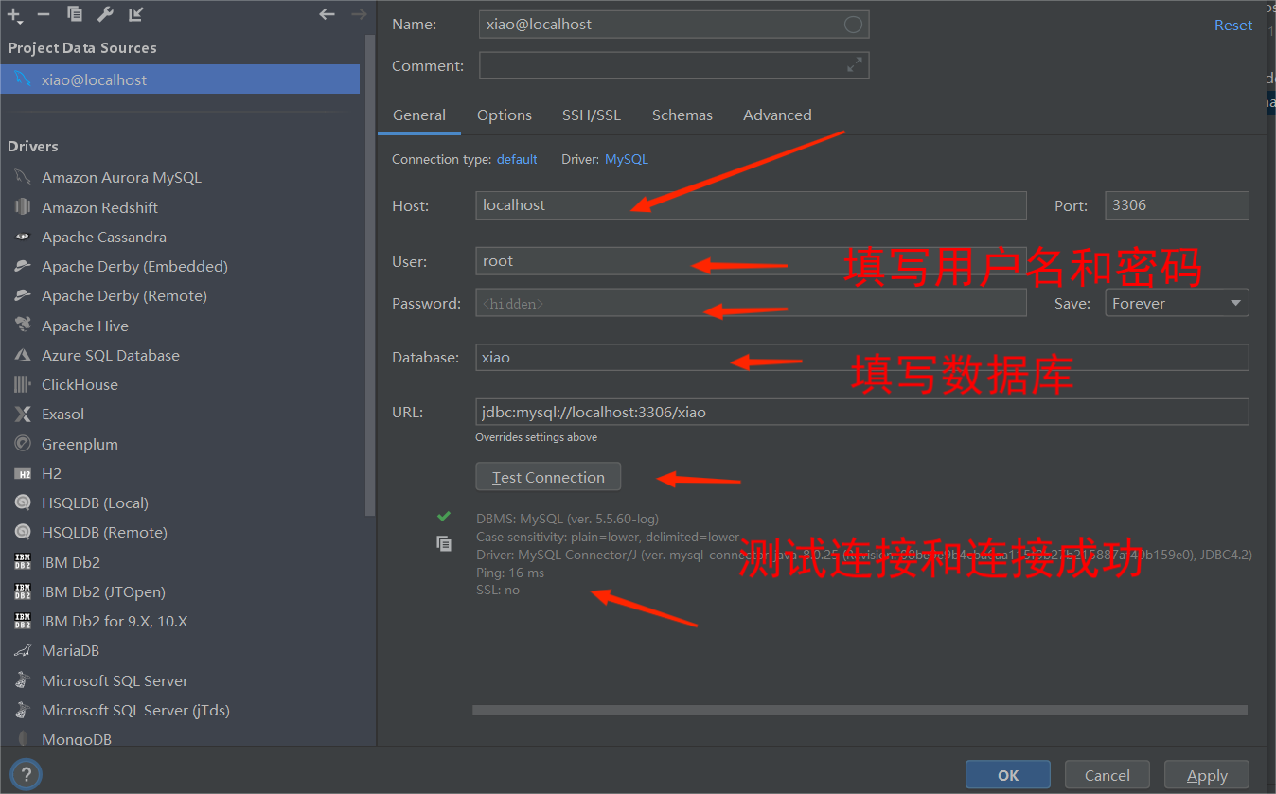The image size is (1276, 794).
Task: Open the MySQL driver link
Action: pos(627,159)
